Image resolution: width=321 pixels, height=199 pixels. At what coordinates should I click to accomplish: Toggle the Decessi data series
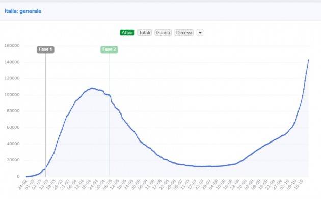[184, 32]
